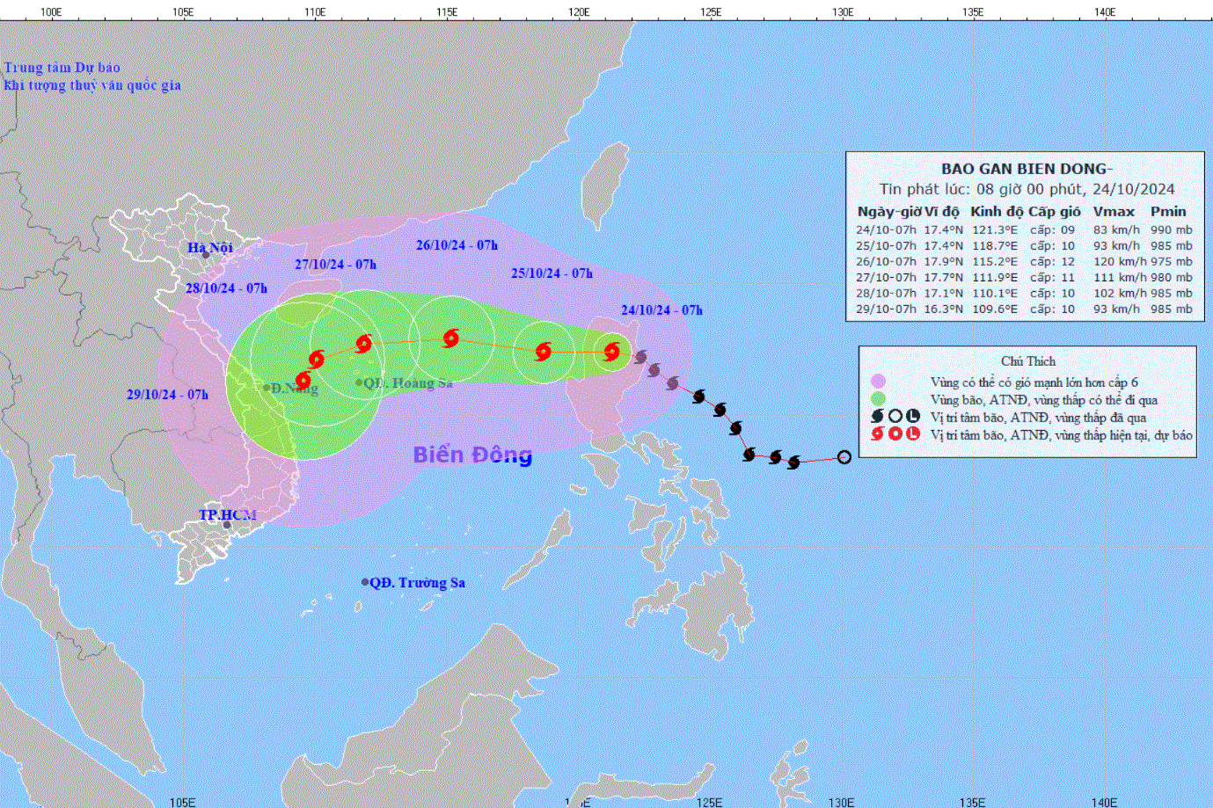Screen dimensions: 1213x808
Task: Click the green storm-path swatch in the legend
Action: click(x=878, y=399)
